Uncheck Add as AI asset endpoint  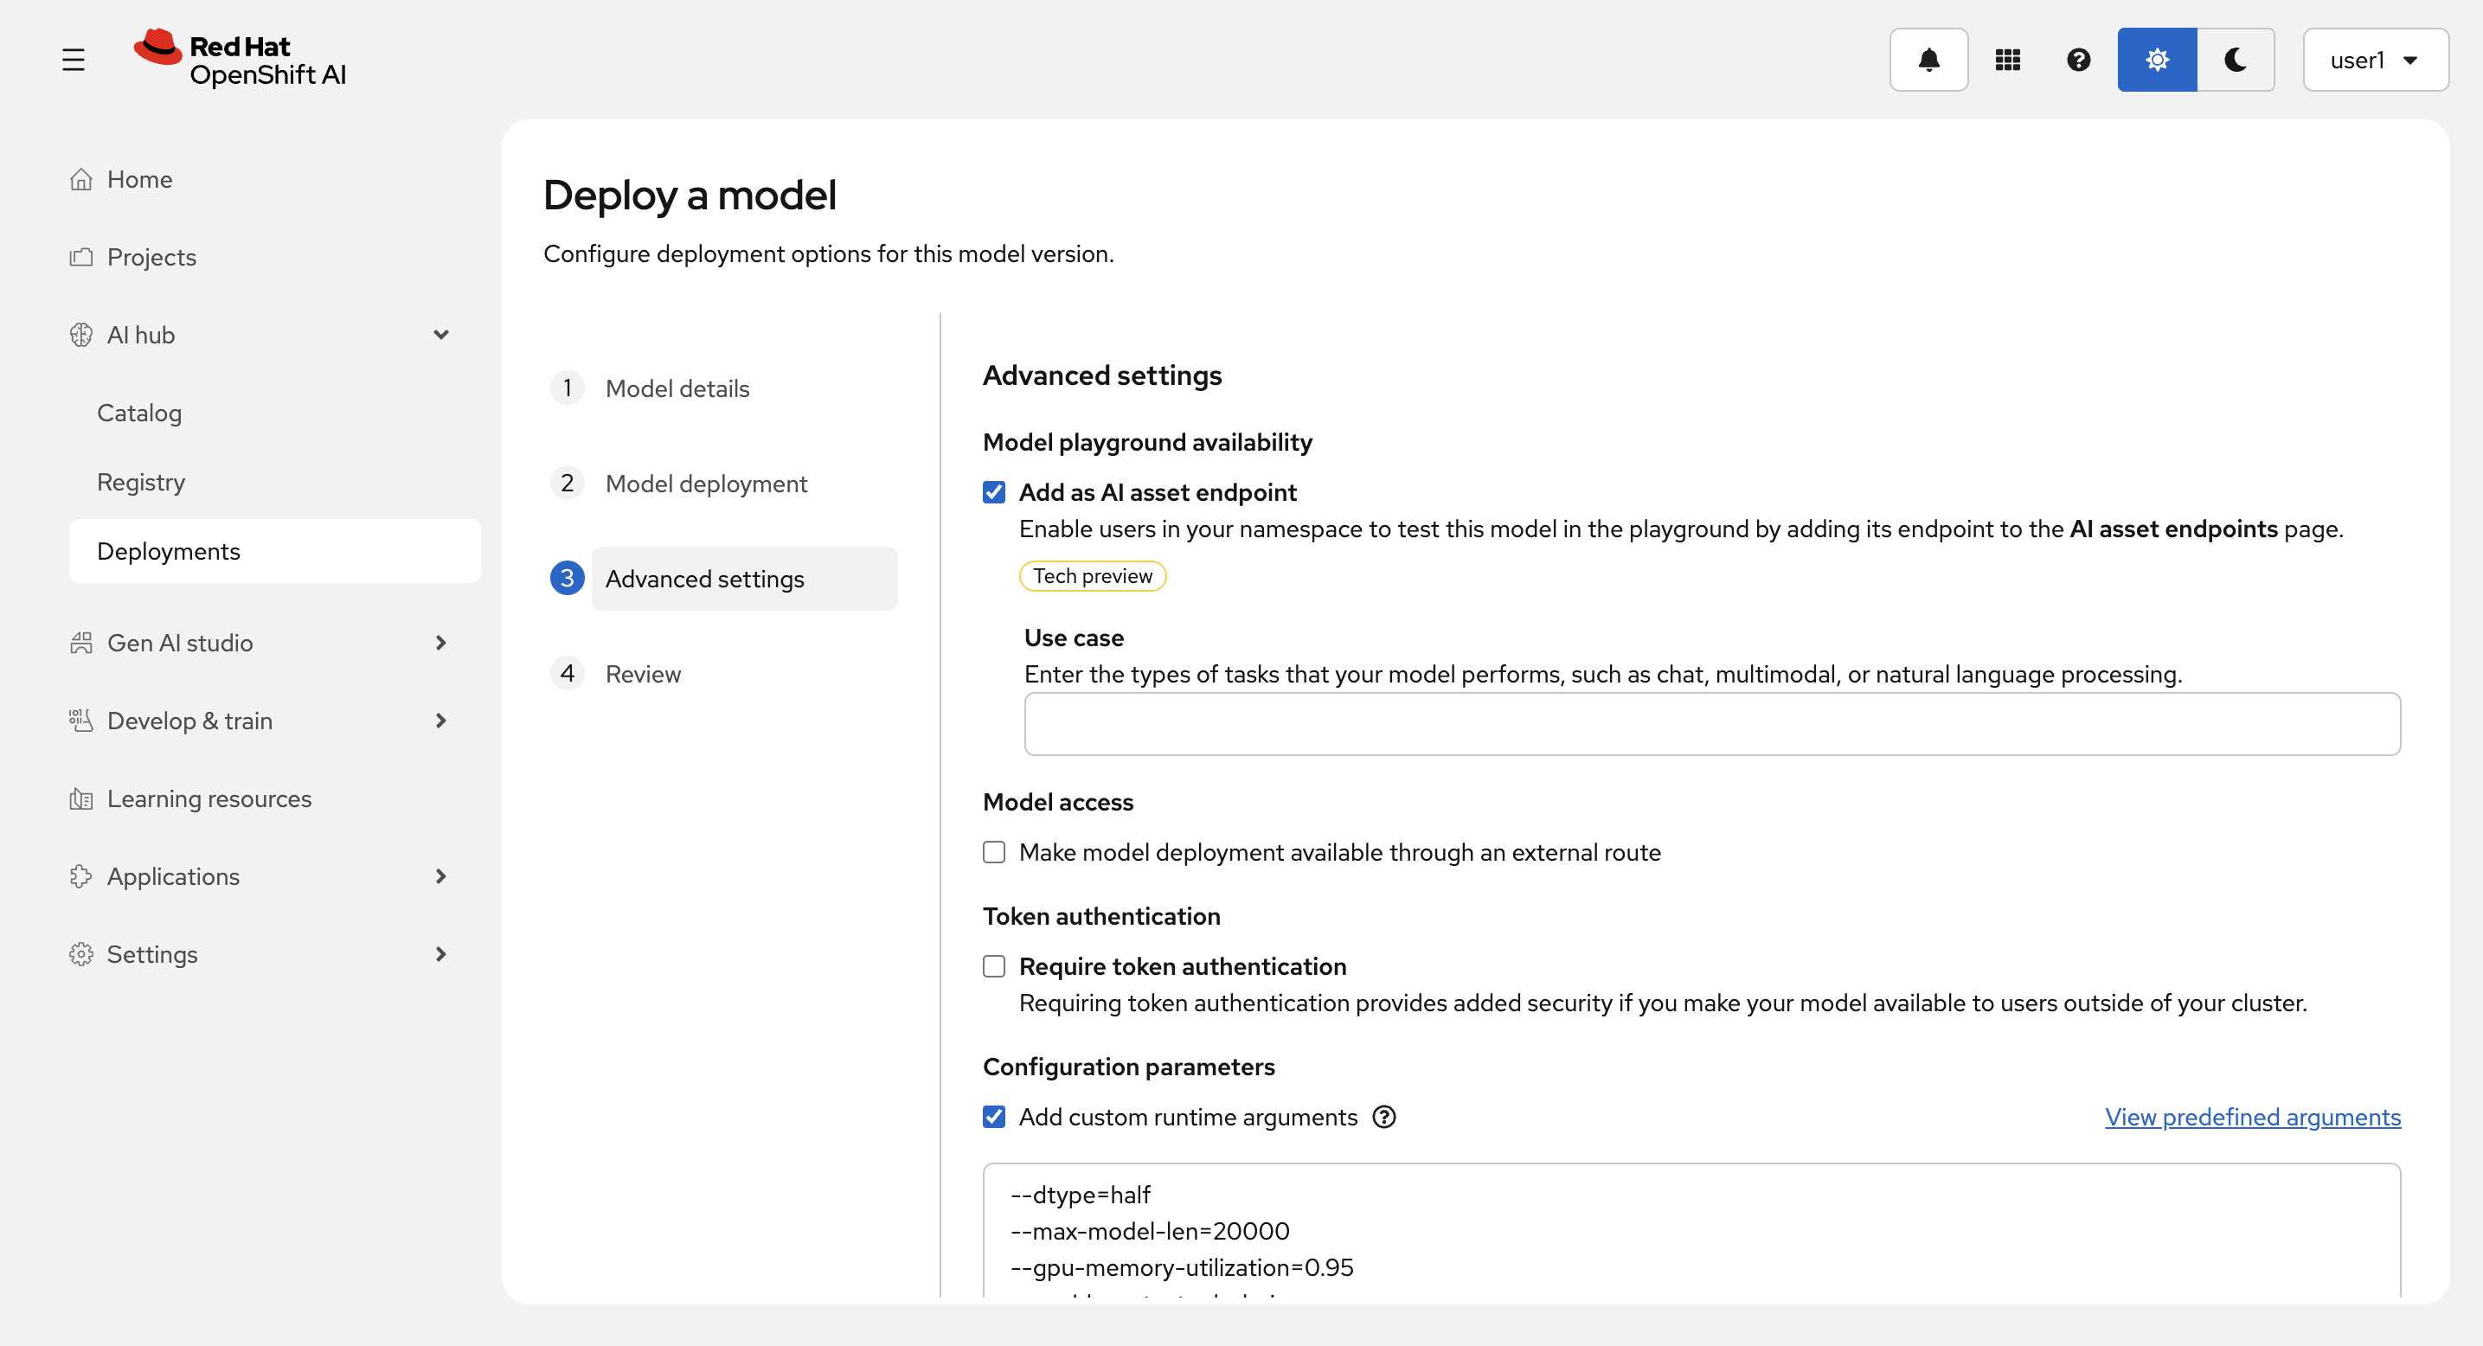click(994, 492)
